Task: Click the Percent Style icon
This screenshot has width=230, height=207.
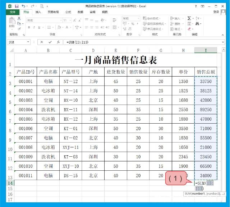Action: pyautogui.click(x=133, y=24)
